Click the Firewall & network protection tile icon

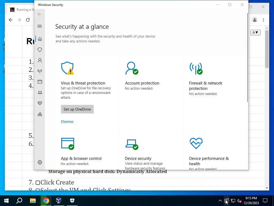coord(196,68)
